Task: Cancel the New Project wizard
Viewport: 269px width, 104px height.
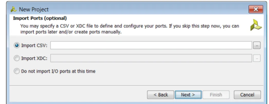Action: tap(247, 95)
